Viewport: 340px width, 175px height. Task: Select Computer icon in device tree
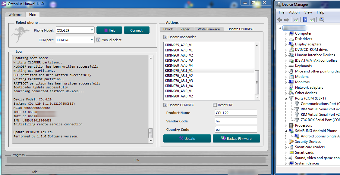pyautogui.click(x=291, y=33)
